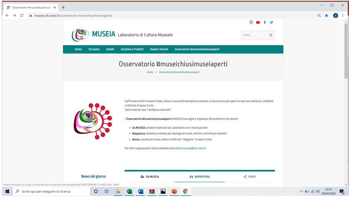The image size is (349, 197).
Task: Click the Home breadcrumb link
Action: coord(150,72)
